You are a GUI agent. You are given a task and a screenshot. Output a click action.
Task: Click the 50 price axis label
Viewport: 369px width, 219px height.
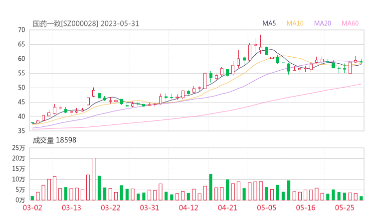click(x=21, y=88)
